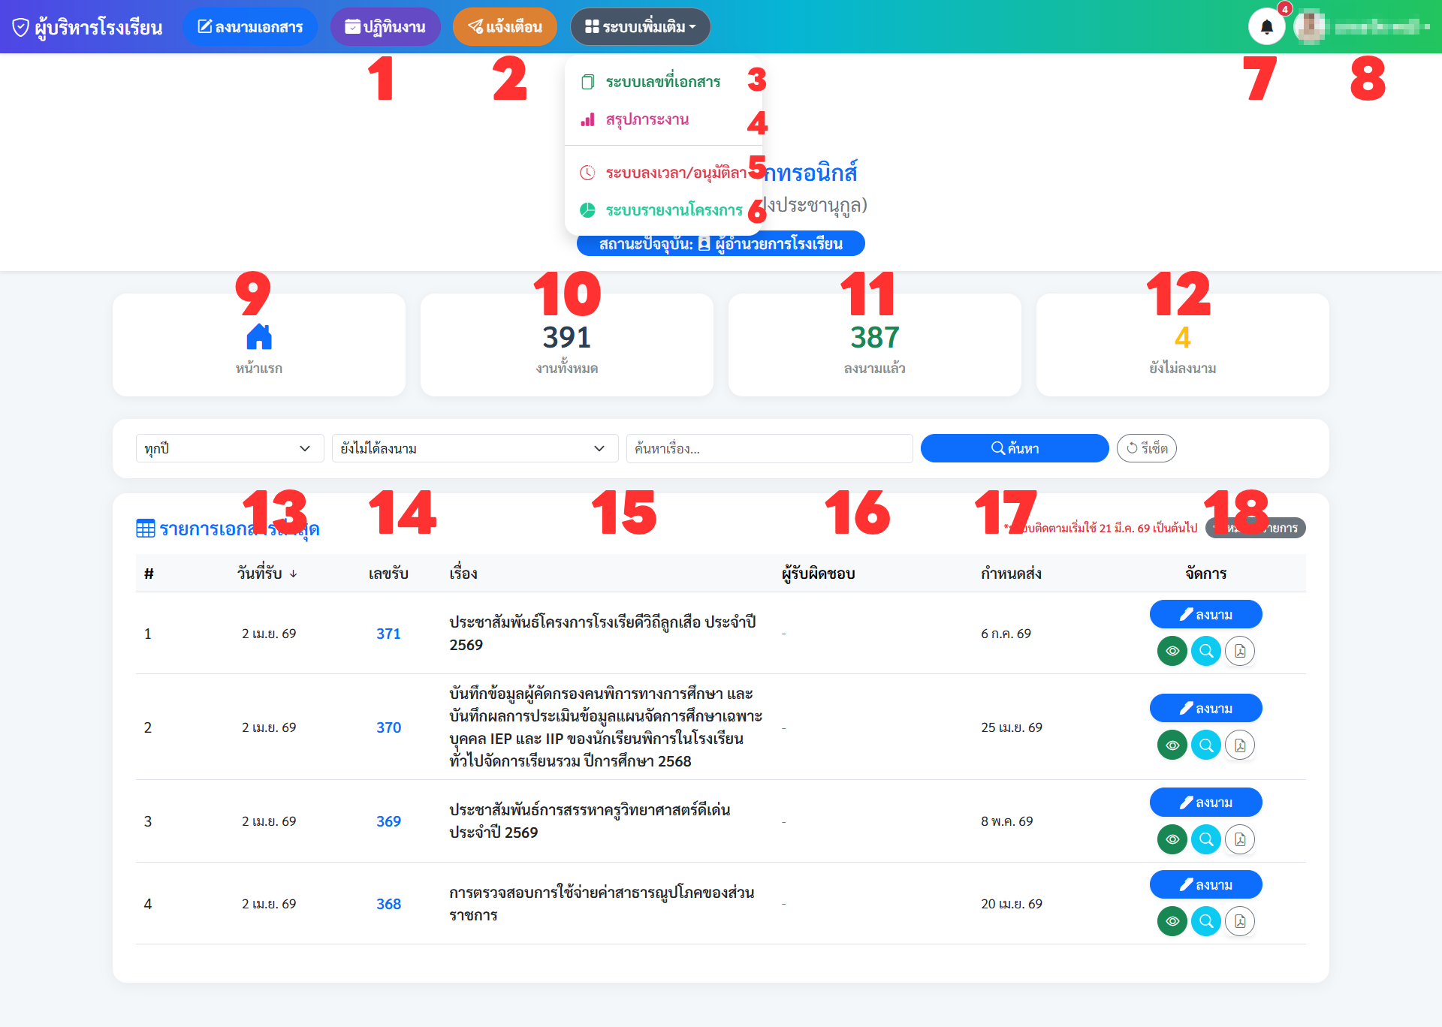The width and height of the screenshot is (1442, 1027).
Task: Click the PDF icon in row 1
Action: 1240,651
